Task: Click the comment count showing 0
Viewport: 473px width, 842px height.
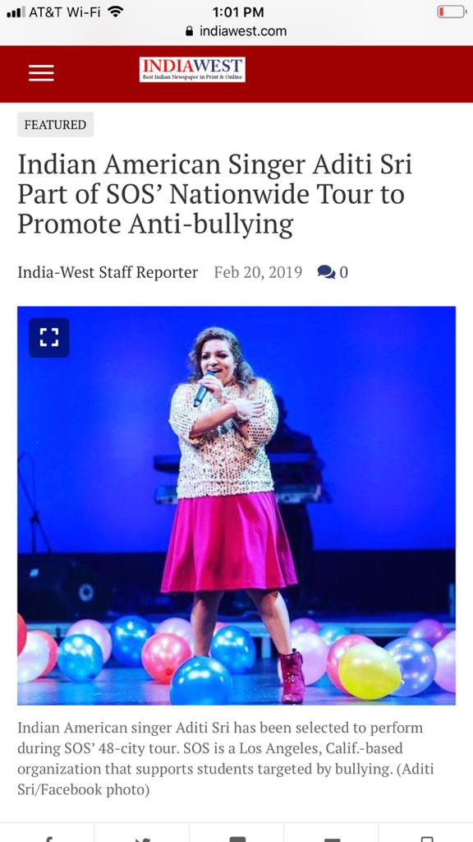Action: [x=344, y=272]
